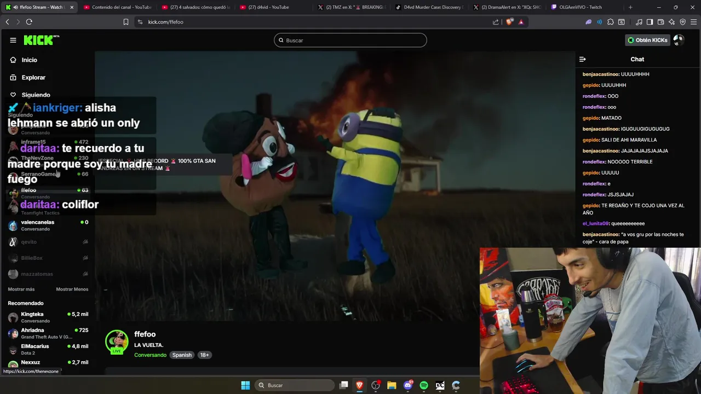The height and width of the screenshot is (394, 701).
Task: Open the Windows Start menu
Action: [x=245, y=385]
